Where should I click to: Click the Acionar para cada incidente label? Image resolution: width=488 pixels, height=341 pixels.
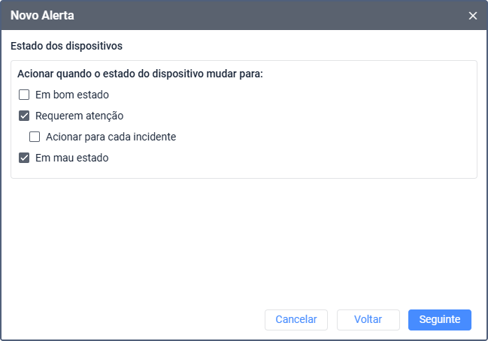coord(111,137)
